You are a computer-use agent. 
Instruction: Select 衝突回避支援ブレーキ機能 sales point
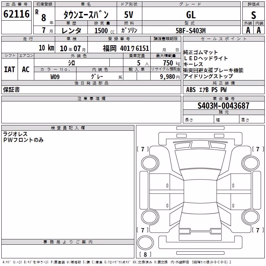213,70
